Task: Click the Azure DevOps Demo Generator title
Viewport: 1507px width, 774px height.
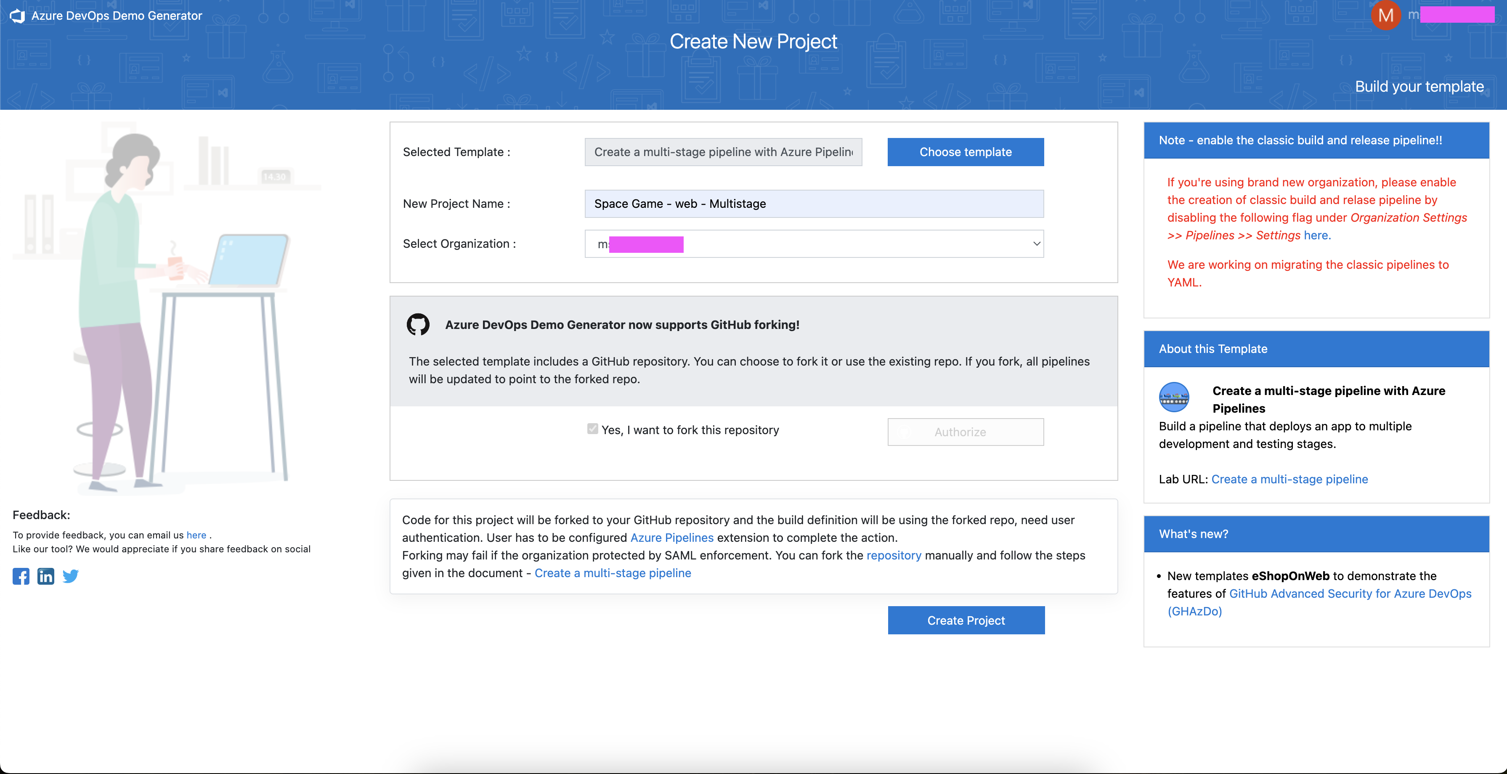Action: (117, 16)
